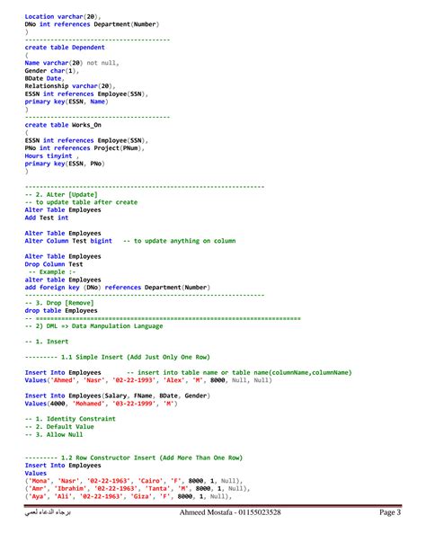
Task: Click the row starting with 'Amr'
Action: (138, 488)
